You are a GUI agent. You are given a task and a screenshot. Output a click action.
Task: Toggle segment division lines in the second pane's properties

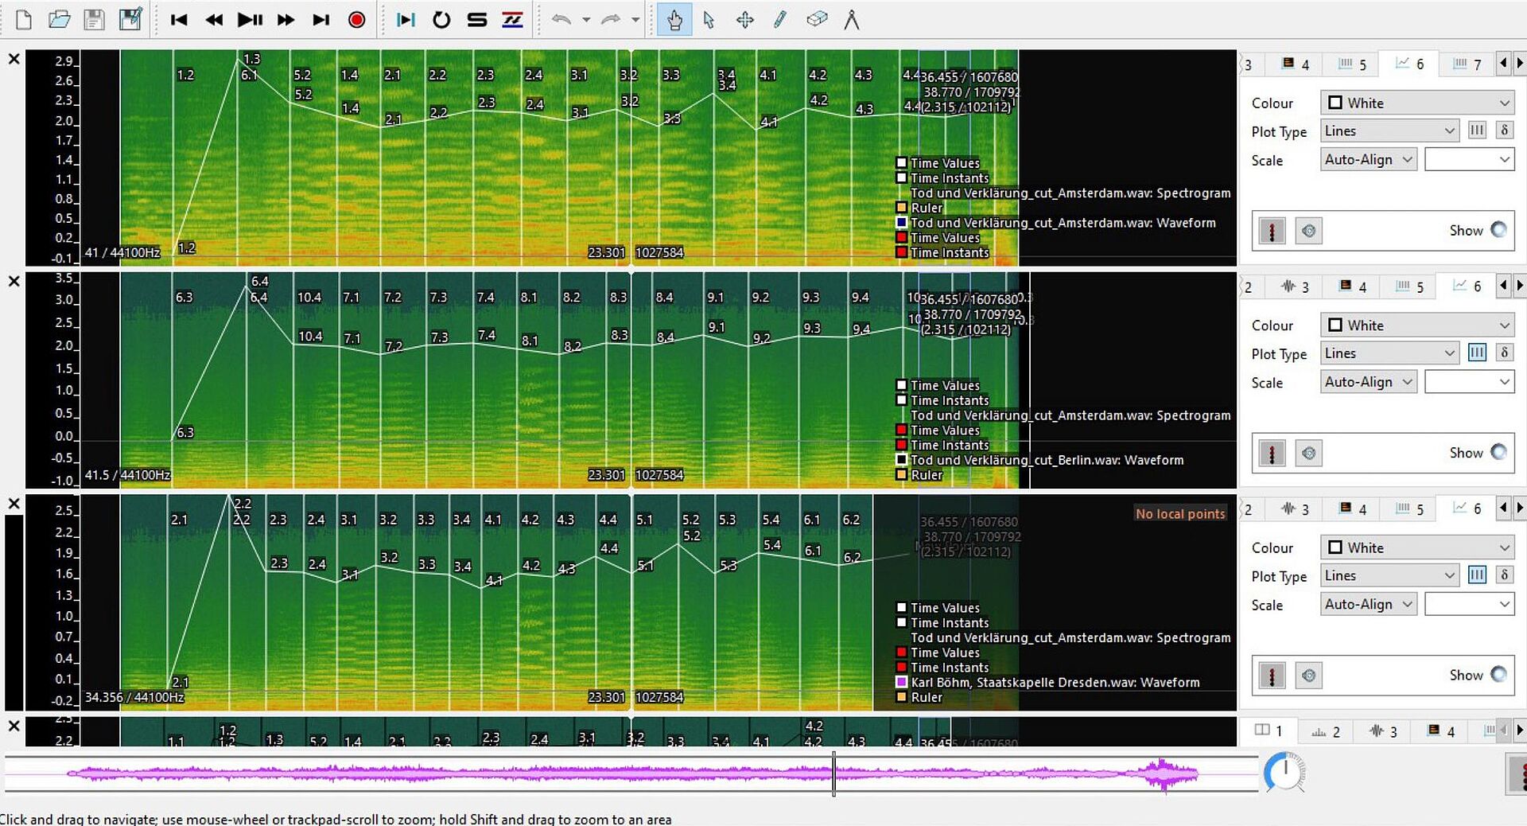[1477, 353]
